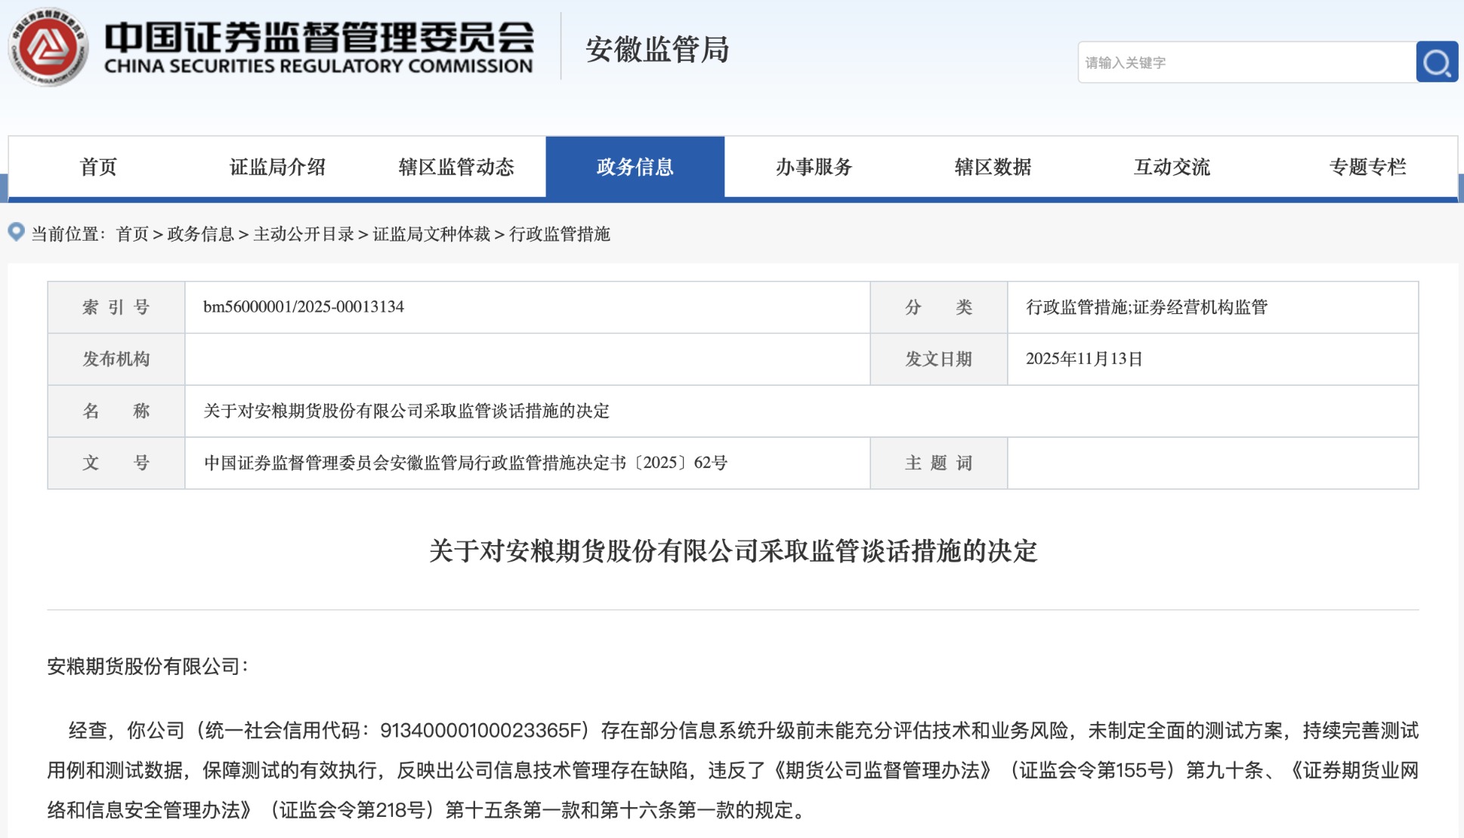Click the CSRC round red logo
This screenshot has height=838, width=1464.
coord(48,47)
